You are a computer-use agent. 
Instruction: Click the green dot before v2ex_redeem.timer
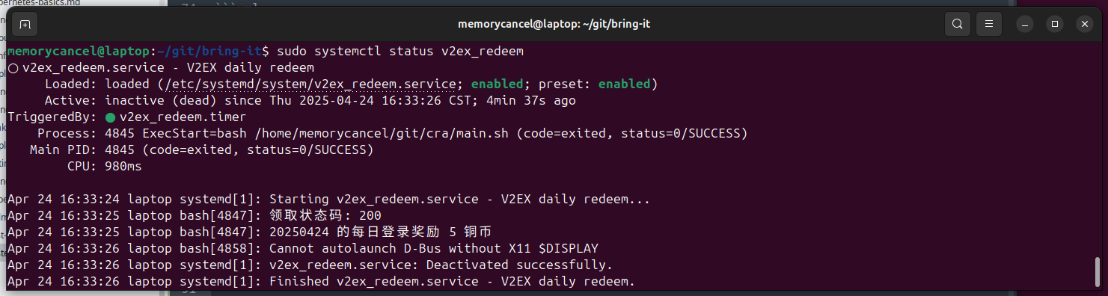110,117
